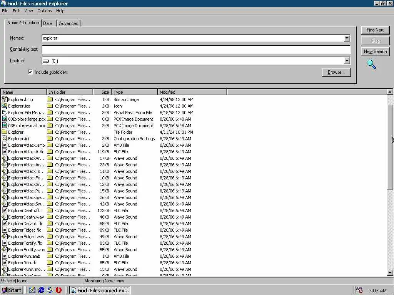
Task: Select the ExplorerAttackA.flc file icon
Action: 5,151
